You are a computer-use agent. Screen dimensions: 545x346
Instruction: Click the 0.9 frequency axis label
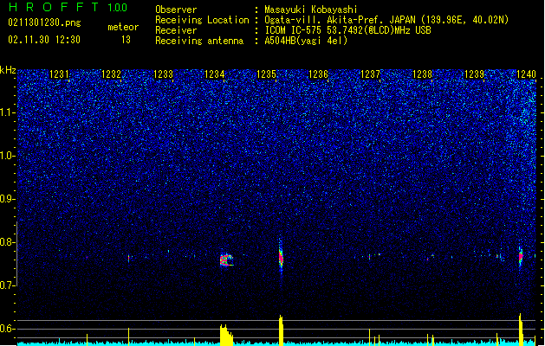pos(8,199)
